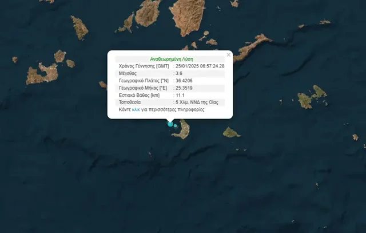Click the green 'Αναθεωρημένη Λύση' header
Viewport: 366px width, 233px height.
point(170,59)
